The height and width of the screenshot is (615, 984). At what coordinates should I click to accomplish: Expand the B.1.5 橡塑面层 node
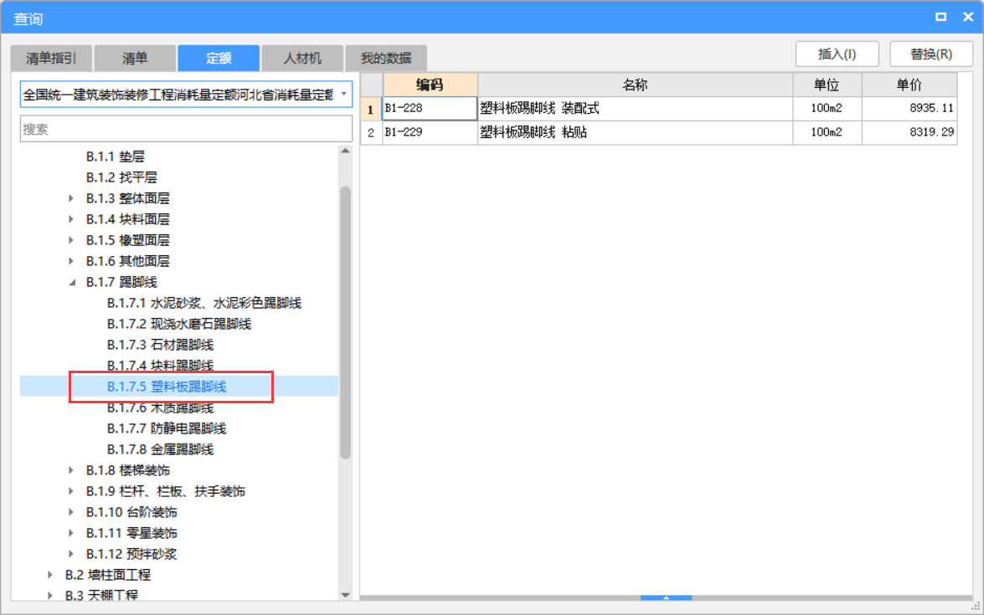pyautogui.click(x=70, y=239)
